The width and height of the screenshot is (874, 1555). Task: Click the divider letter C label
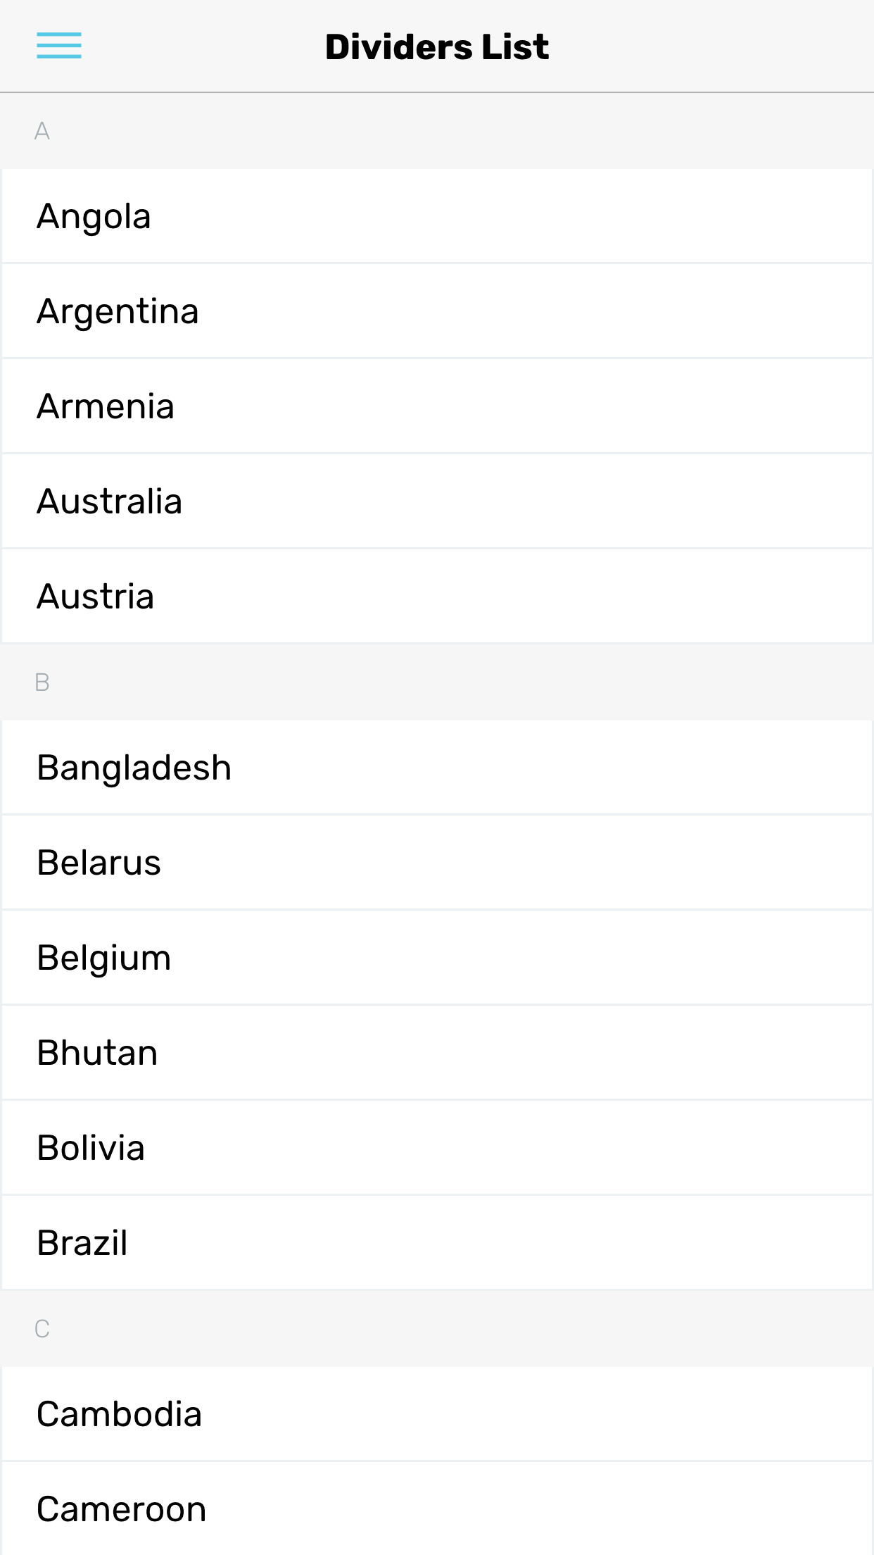(42, 1329)
